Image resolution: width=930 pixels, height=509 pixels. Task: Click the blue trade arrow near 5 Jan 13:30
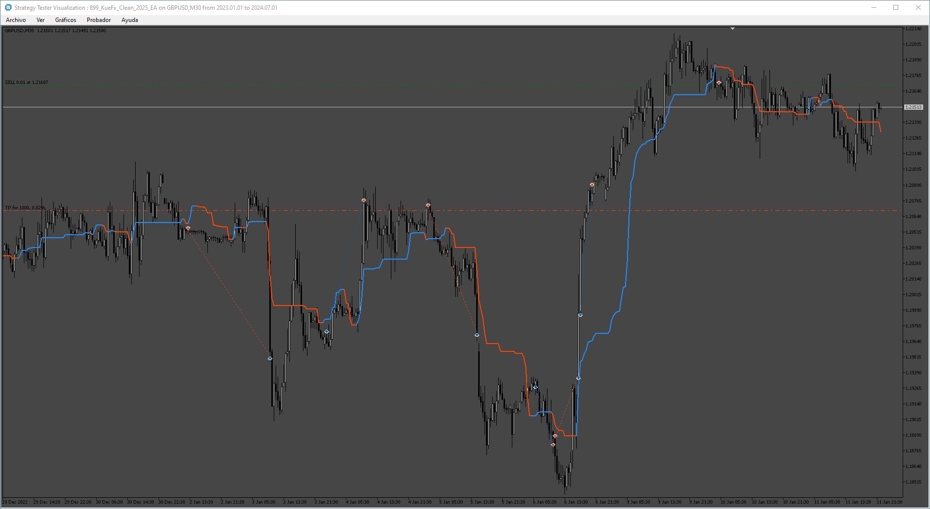coord(477,335)
